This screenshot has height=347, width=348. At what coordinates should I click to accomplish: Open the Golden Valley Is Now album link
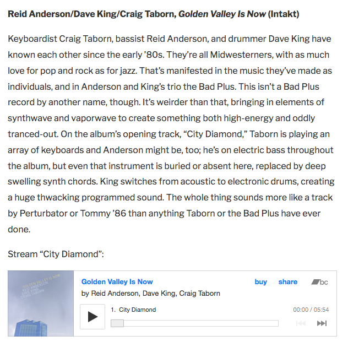click(x=117, y=281)
